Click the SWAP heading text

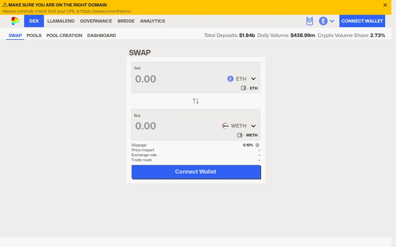tap(140, 52)
